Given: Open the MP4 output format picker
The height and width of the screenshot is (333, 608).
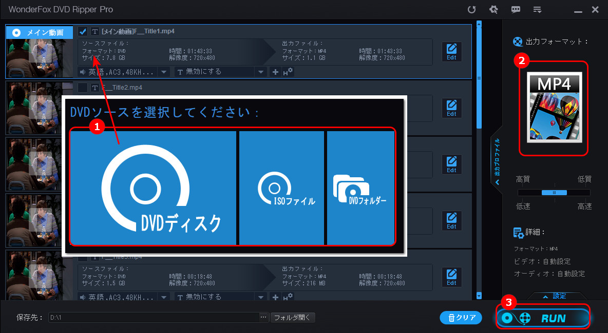Looking at the screenshot, I should point(554,108).
